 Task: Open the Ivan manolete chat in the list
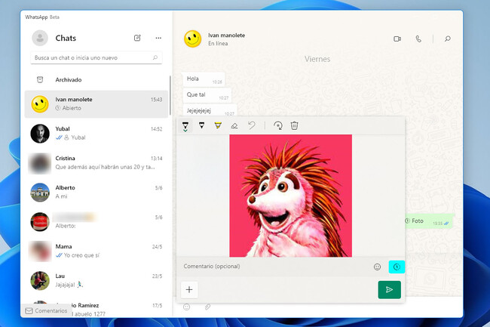96,104
